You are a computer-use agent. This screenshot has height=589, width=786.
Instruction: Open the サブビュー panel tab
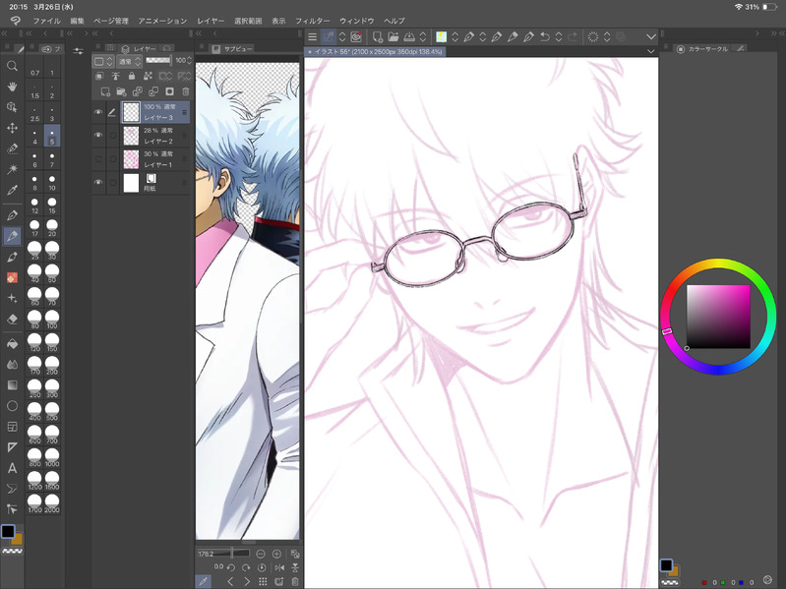(x=233, y=48)
